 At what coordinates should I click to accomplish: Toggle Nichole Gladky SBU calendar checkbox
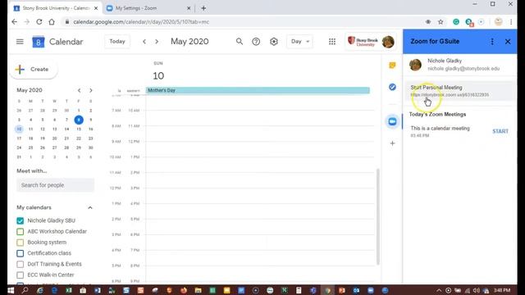point(20,220)
